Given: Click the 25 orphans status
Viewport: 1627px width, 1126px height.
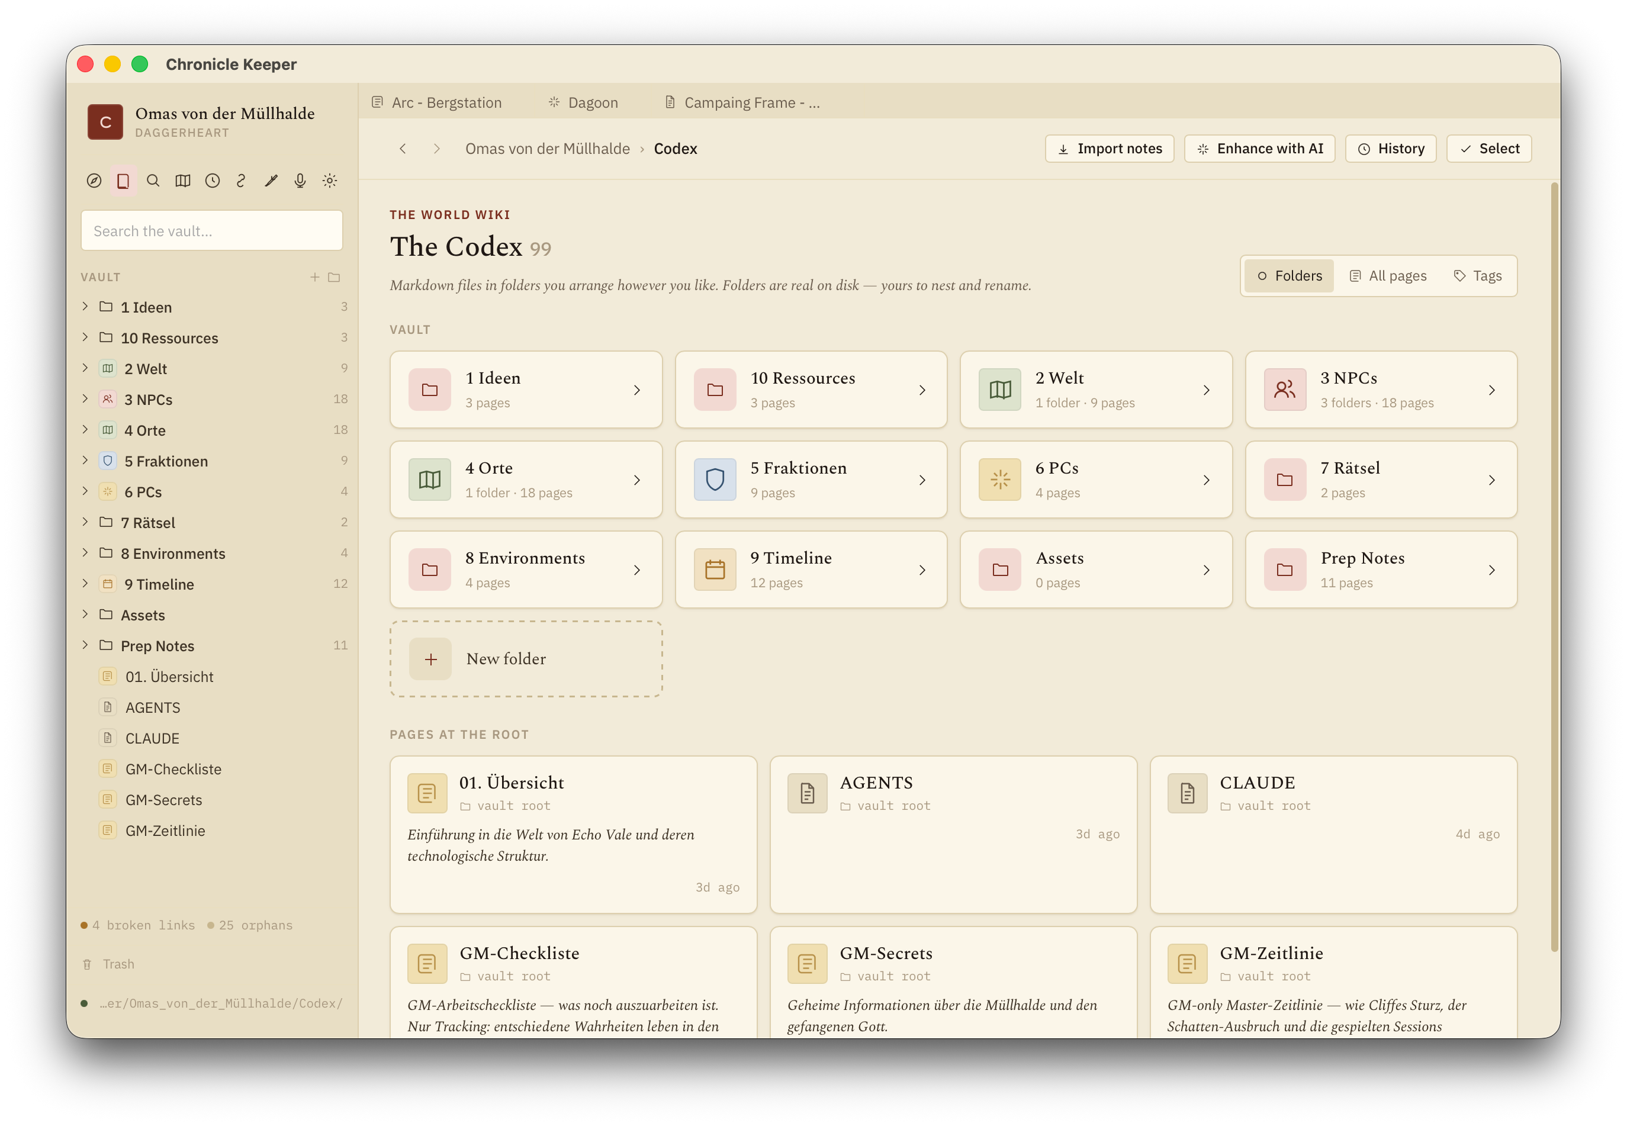Looking at the screenshot, I should click(x=250, y=925).
